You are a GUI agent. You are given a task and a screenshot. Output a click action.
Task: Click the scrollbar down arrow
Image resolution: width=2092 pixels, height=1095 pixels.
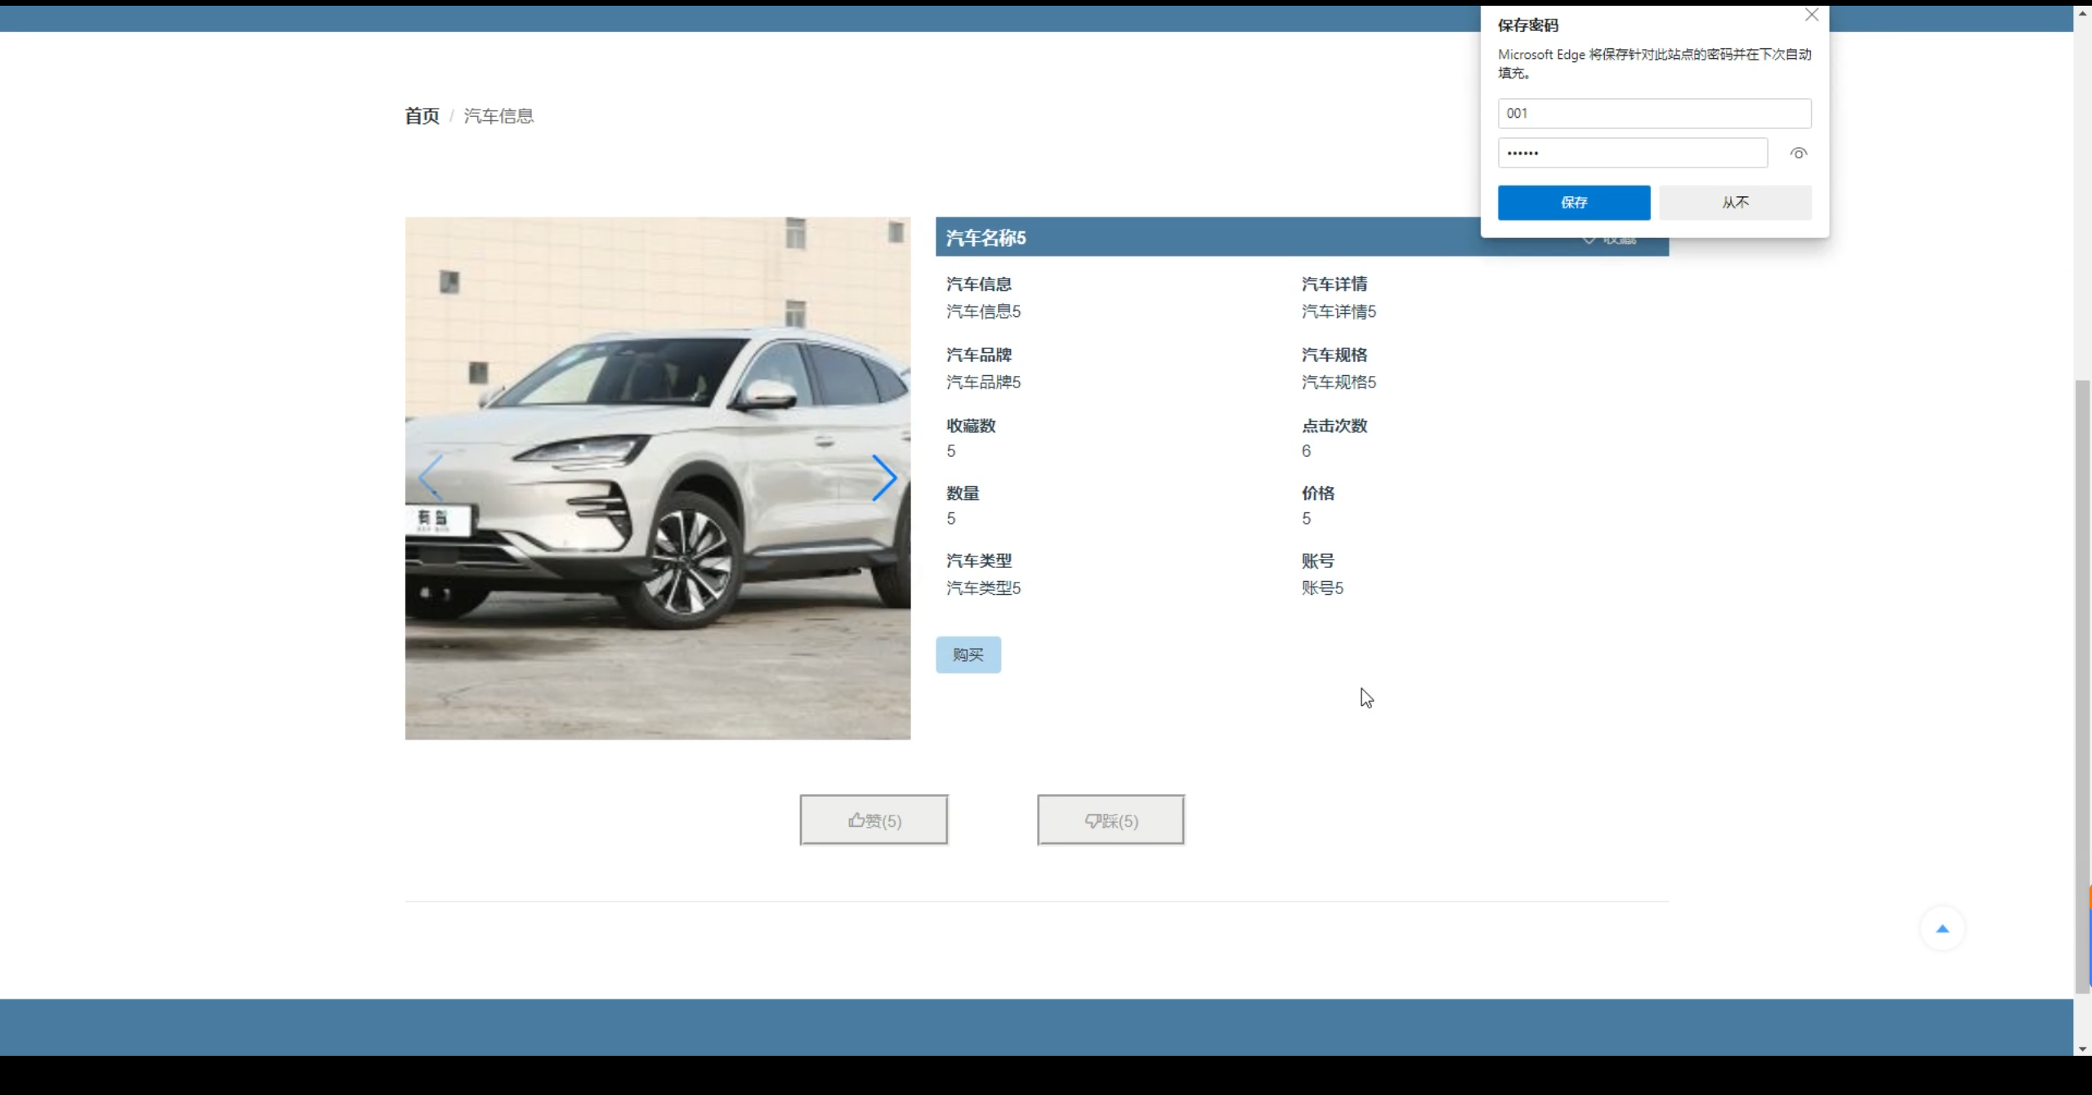click(2082, 1048)
